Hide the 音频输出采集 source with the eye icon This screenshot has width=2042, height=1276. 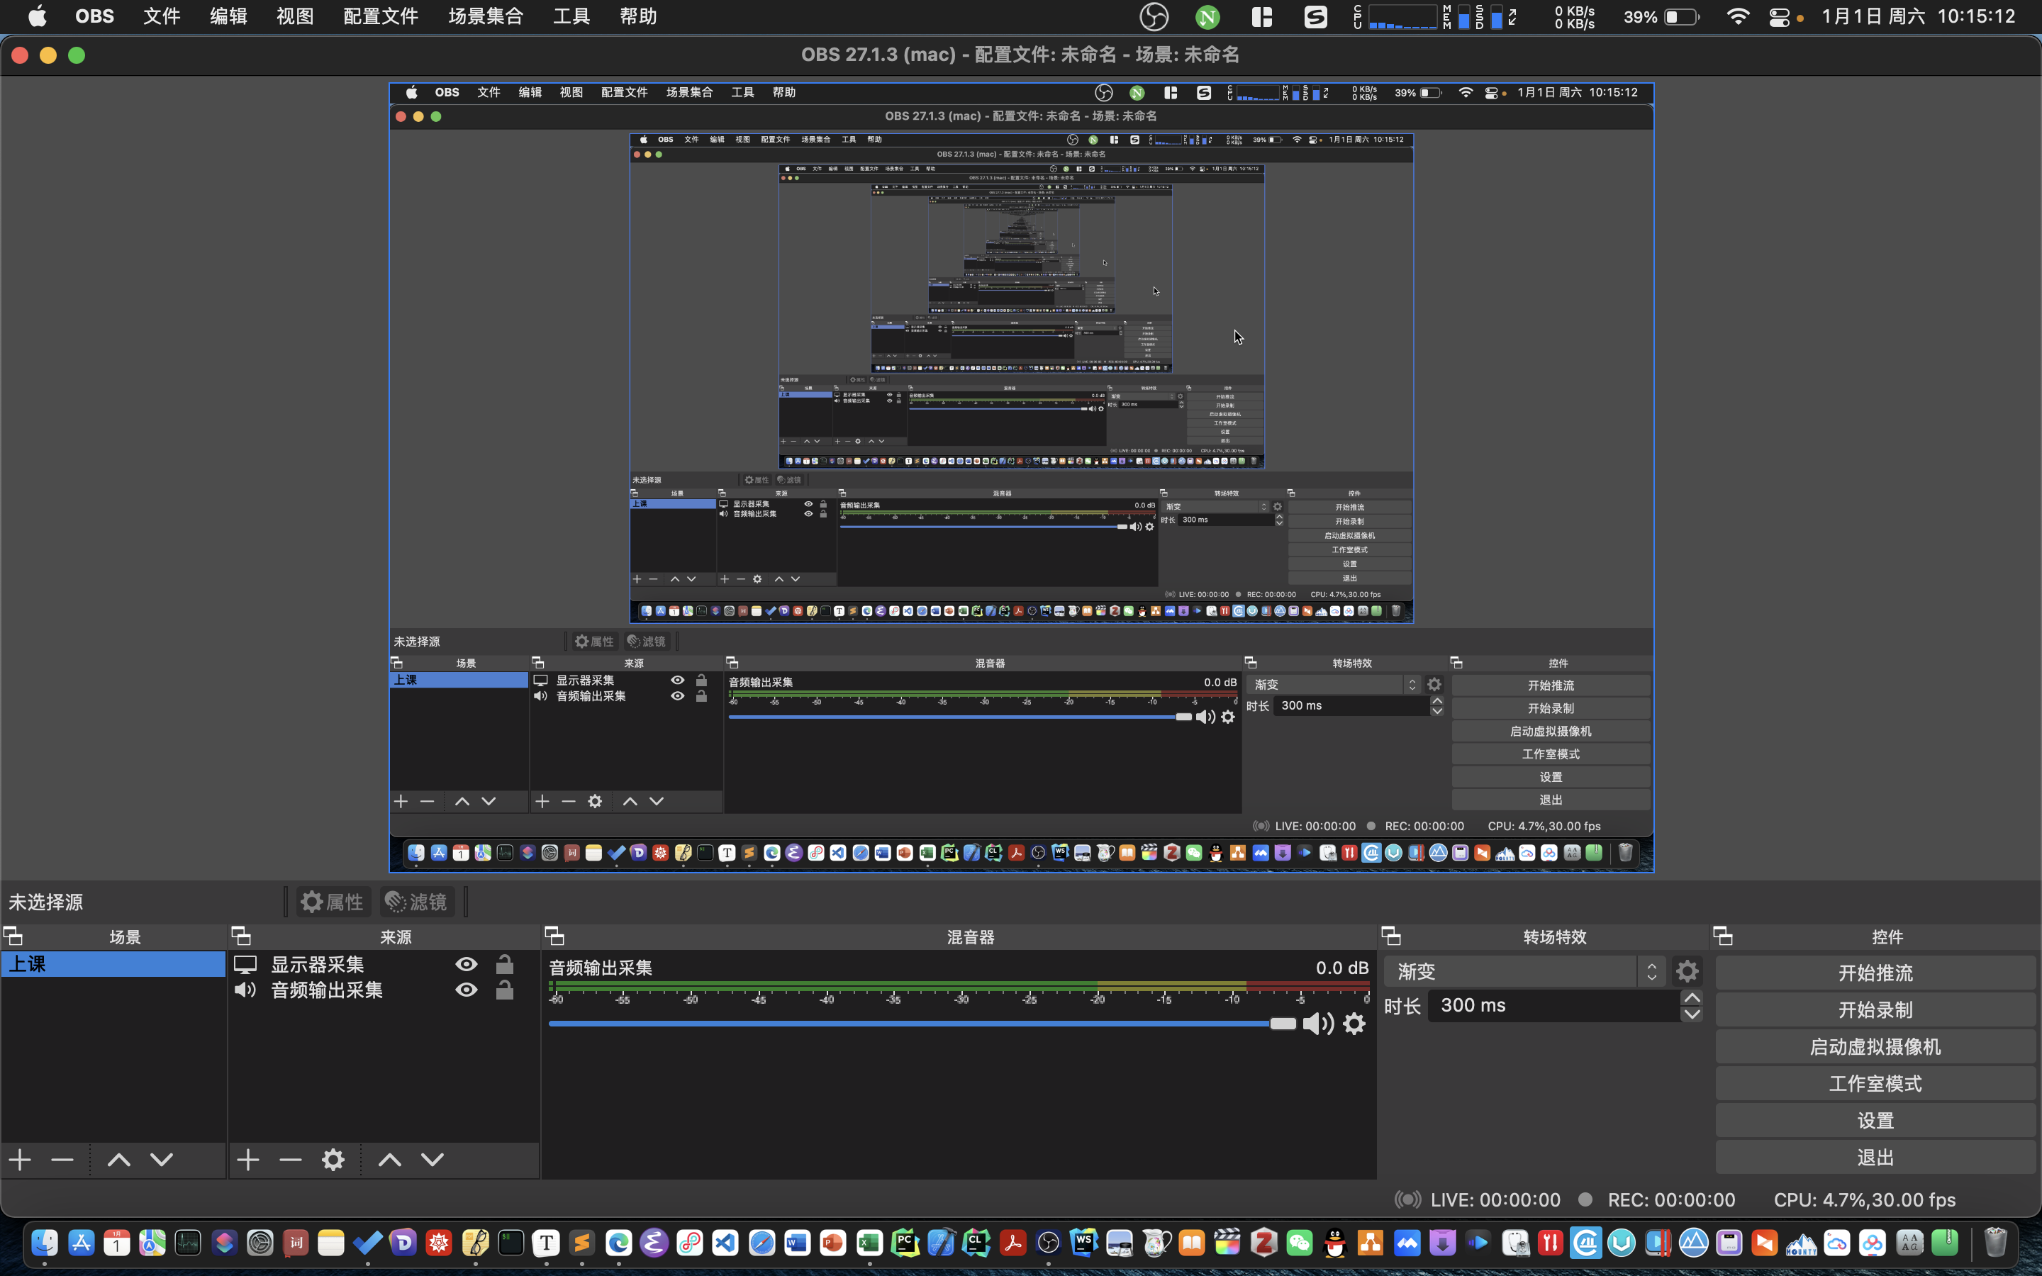click(466, 989)
